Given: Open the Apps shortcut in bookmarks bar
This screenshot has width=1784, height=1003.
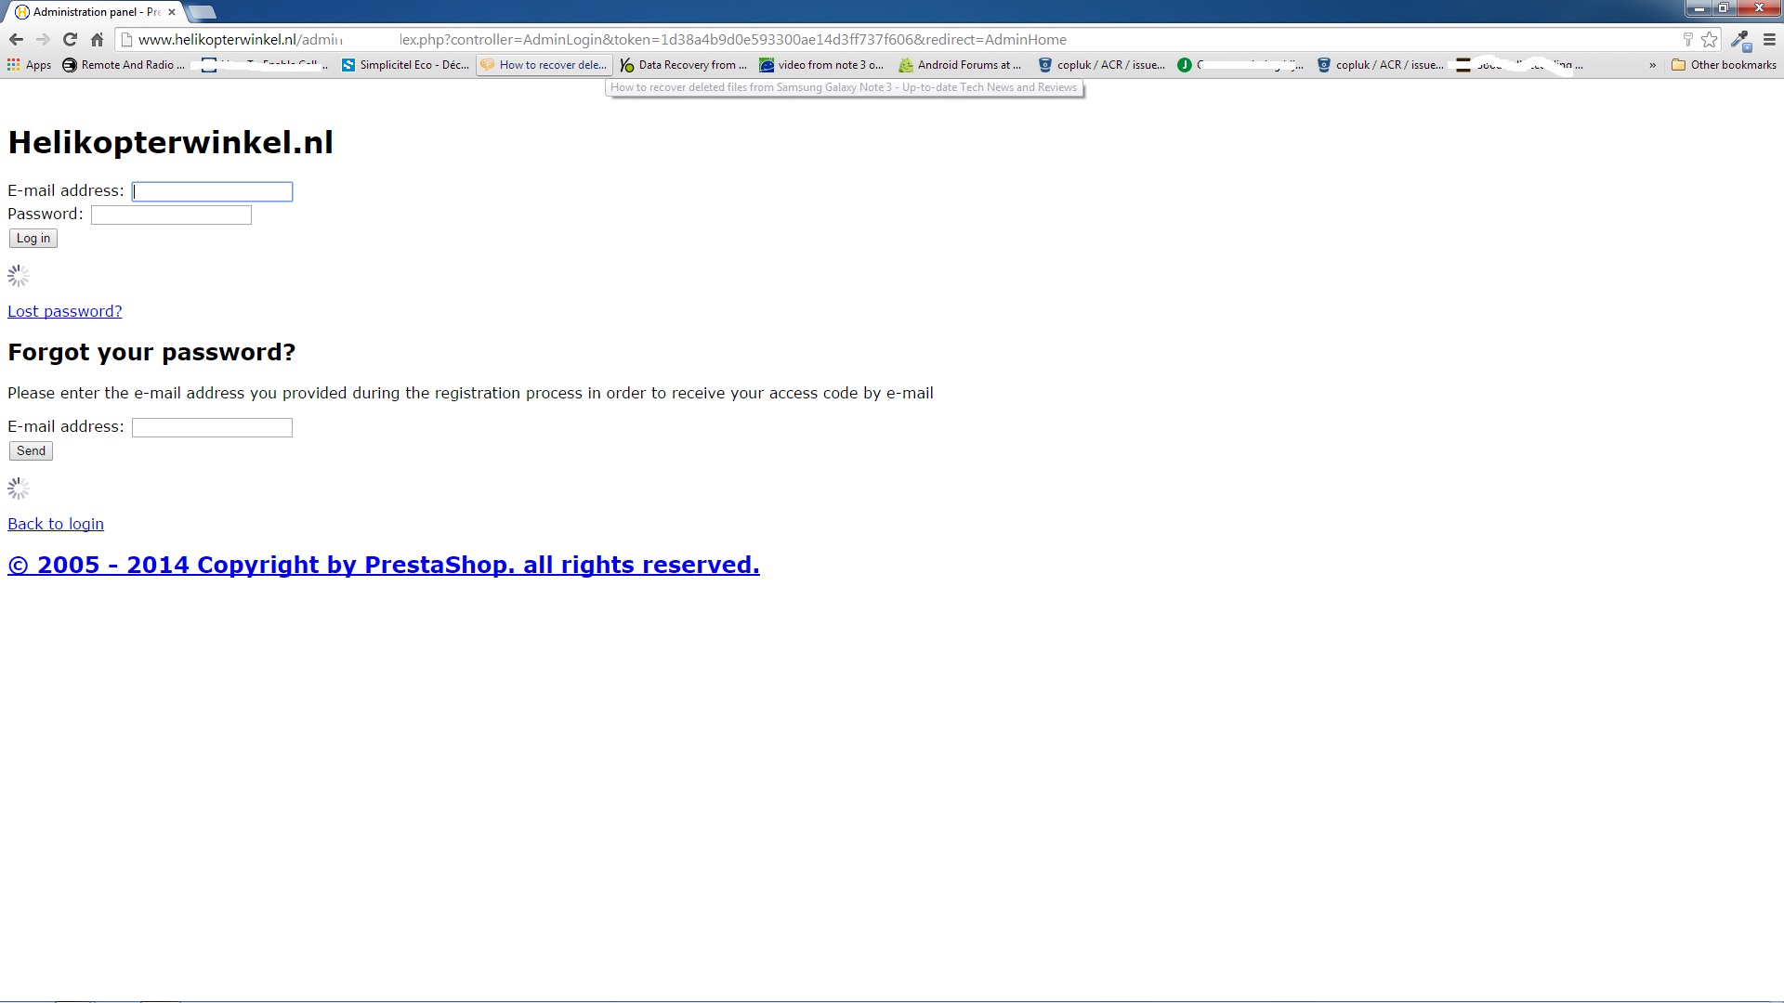Looking at the screenshot, I should pyautogui.click(x=29, y=65).
